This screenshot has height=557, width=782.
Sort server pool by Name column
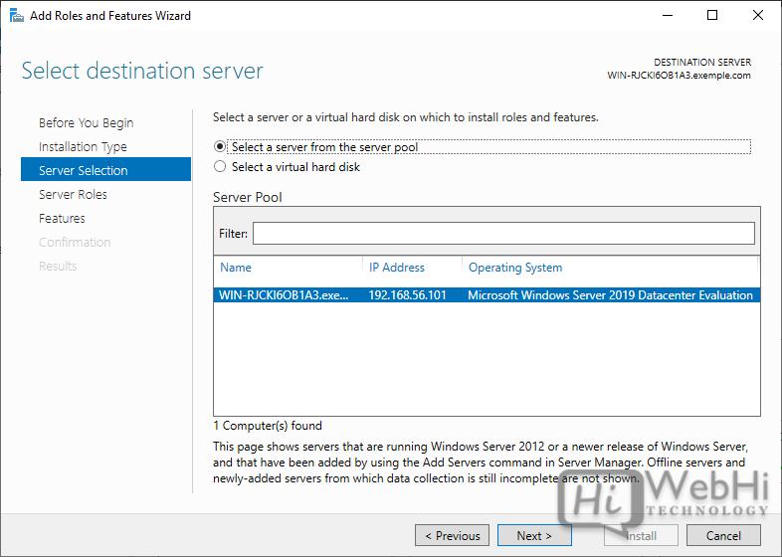point(236,268)
